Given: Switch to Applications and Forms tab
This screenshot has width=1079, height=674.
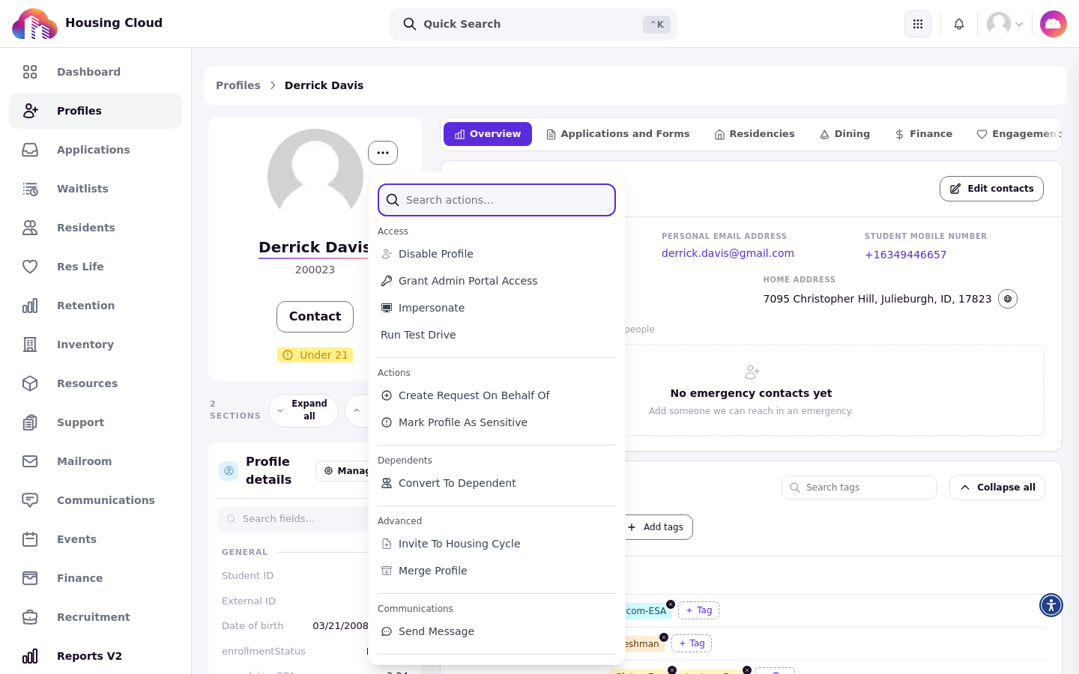Looking at the screenshot, I should pos(617,134).
